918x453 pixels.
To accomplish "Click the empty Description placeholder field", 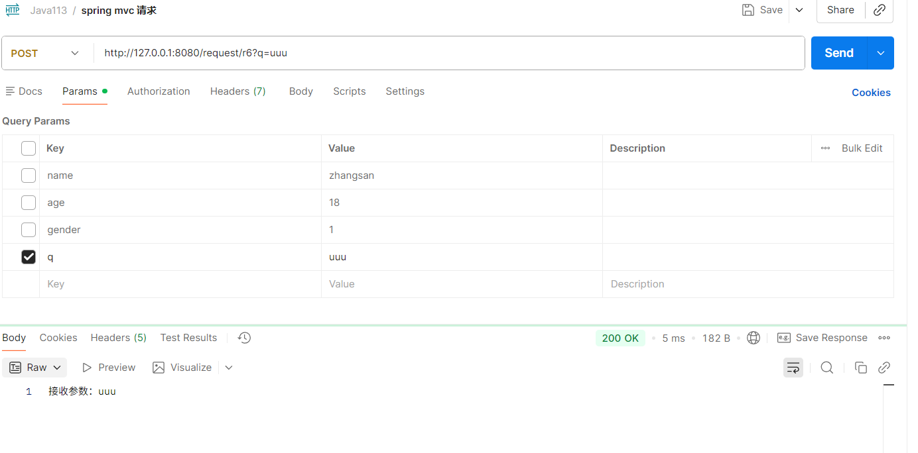I will 748,284.
